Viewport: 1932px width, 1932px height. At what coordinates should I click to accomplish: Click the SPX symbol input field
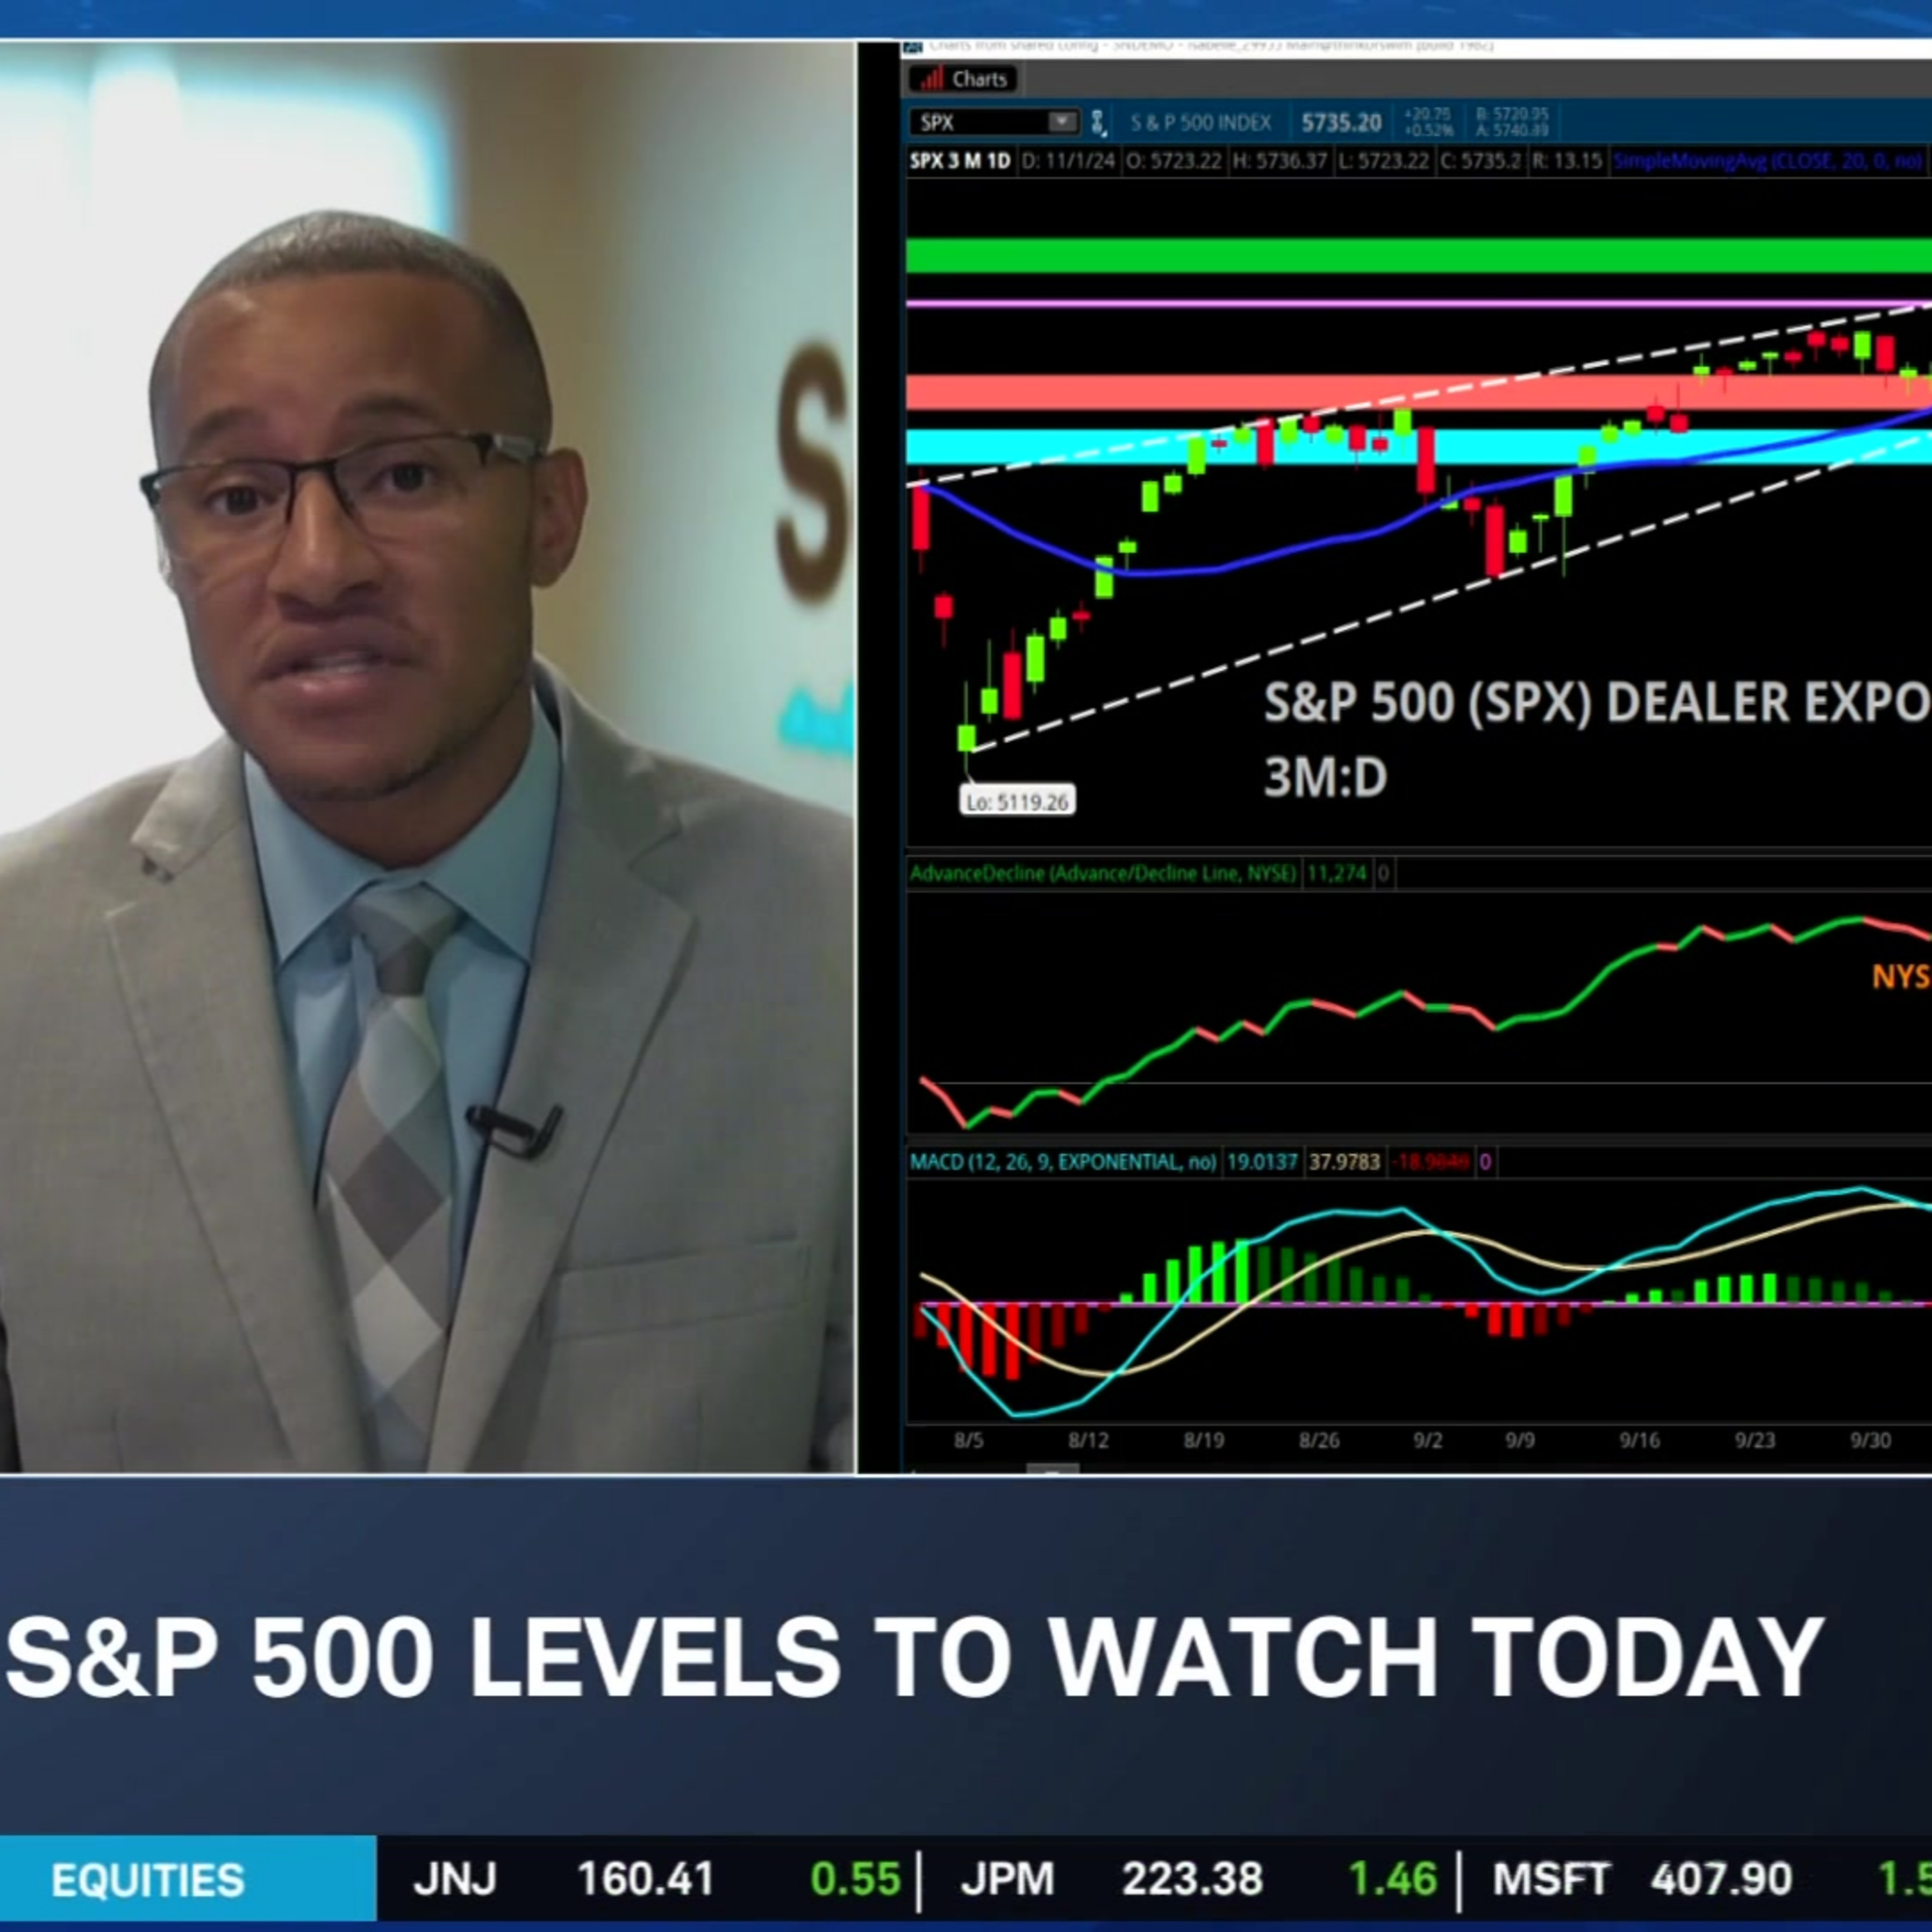(x=979, y=122)
